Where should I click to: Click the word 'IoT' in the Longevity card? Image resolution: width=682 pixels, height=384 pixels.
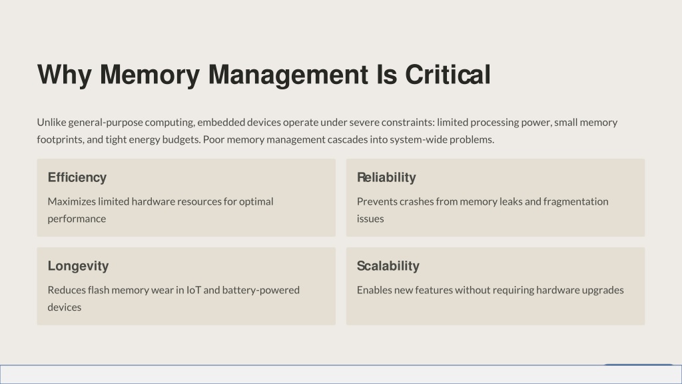pyautogui.click(x=194, y=290)
